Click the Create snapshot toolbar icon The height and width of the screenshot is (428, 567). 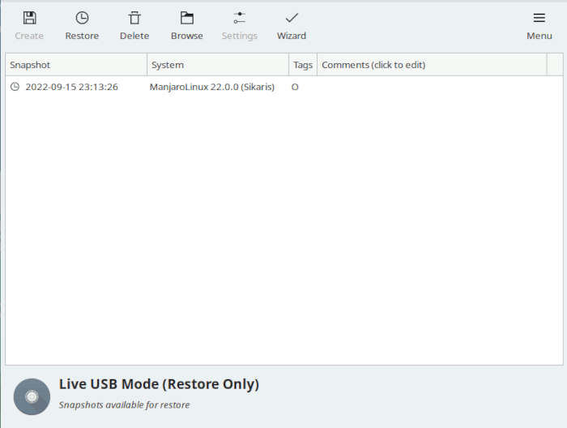tap(29, 18)
